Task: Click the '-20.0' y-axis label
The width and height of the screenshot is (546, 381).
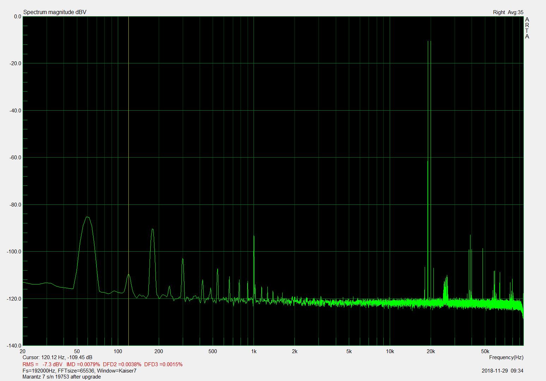Action: point(16,63)
